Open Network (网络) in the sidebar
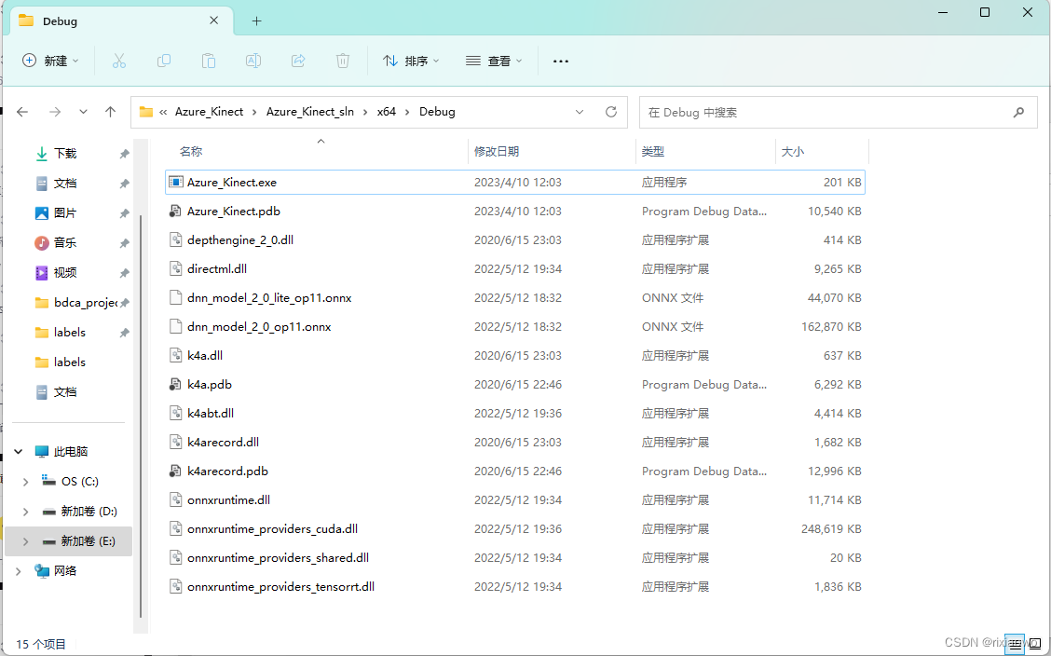This screenshot has height=656, width=1051. (x=65, y=571)
